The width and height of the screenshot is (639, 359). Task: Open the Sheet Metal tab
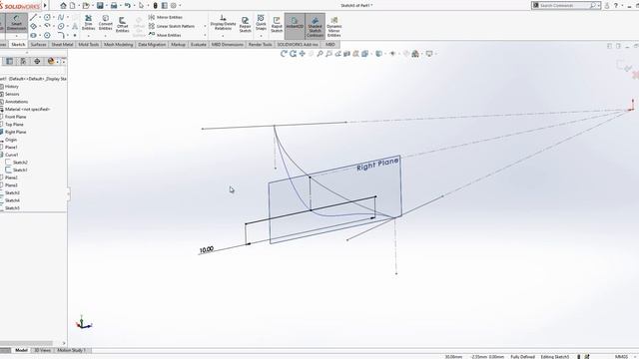(62, 44)
